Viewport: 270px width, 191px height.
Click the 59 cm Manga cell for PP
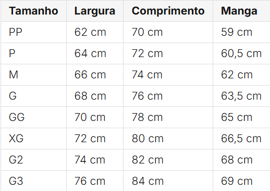[241, 32]
